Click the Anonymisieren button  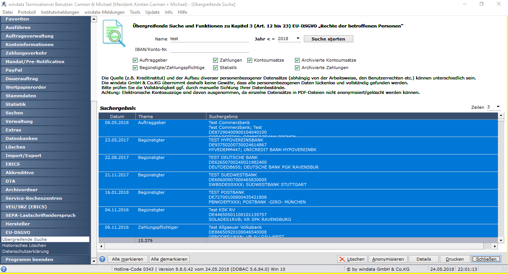click(x=388, y=259)
